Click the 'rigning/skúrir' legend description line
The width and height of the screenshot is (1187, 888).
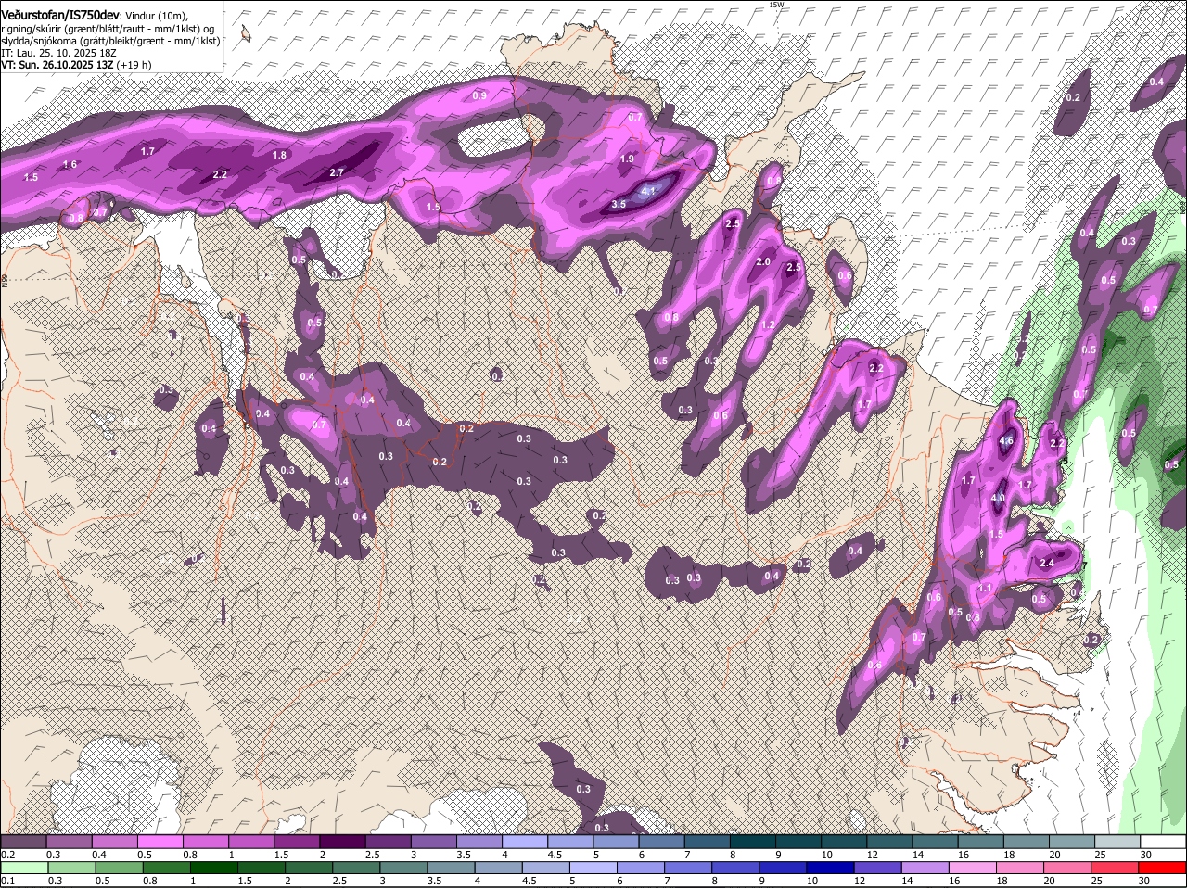point(108,29)
